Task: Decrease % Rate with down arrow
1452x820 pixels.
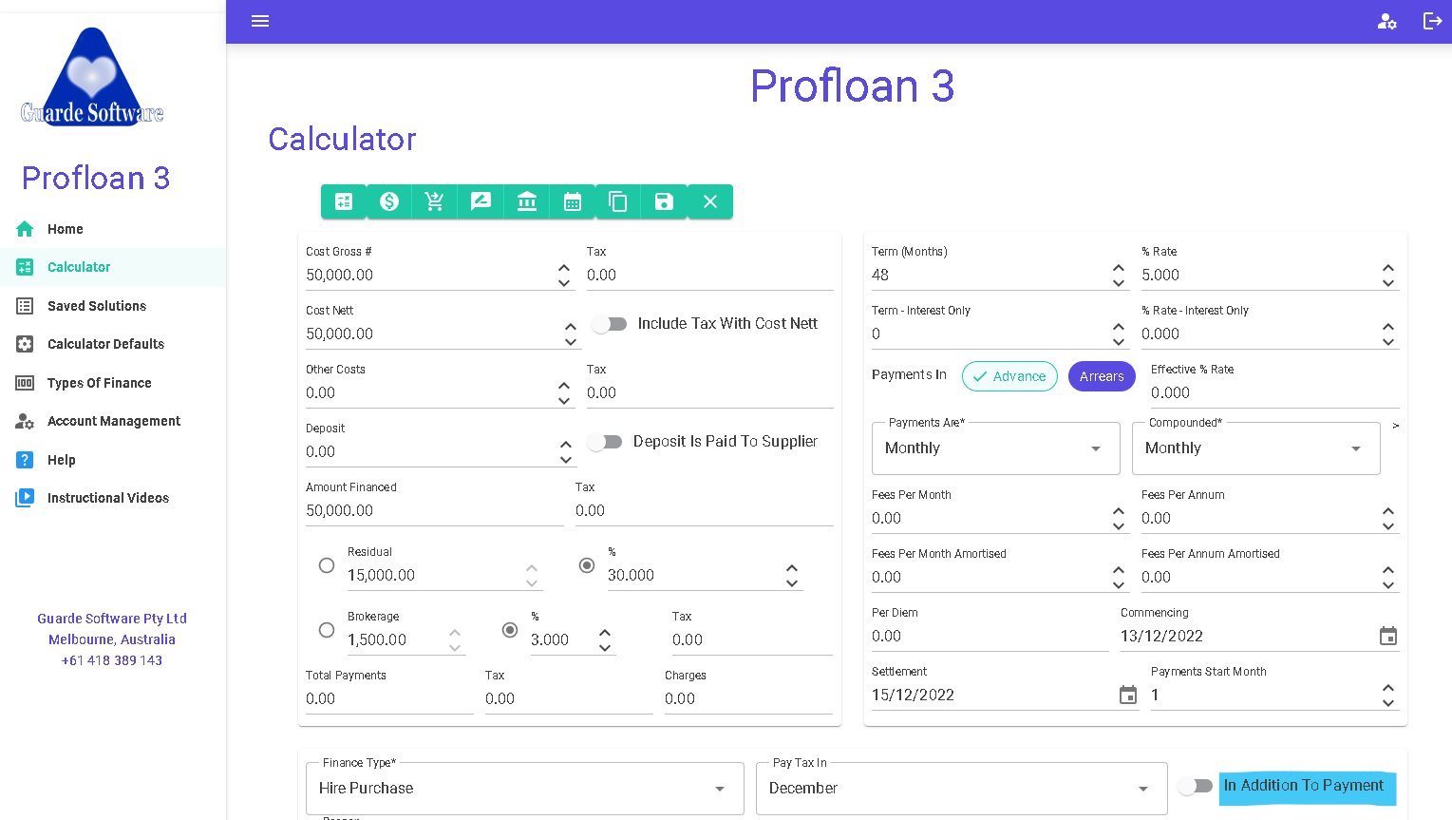Action: click(1388, 283)
